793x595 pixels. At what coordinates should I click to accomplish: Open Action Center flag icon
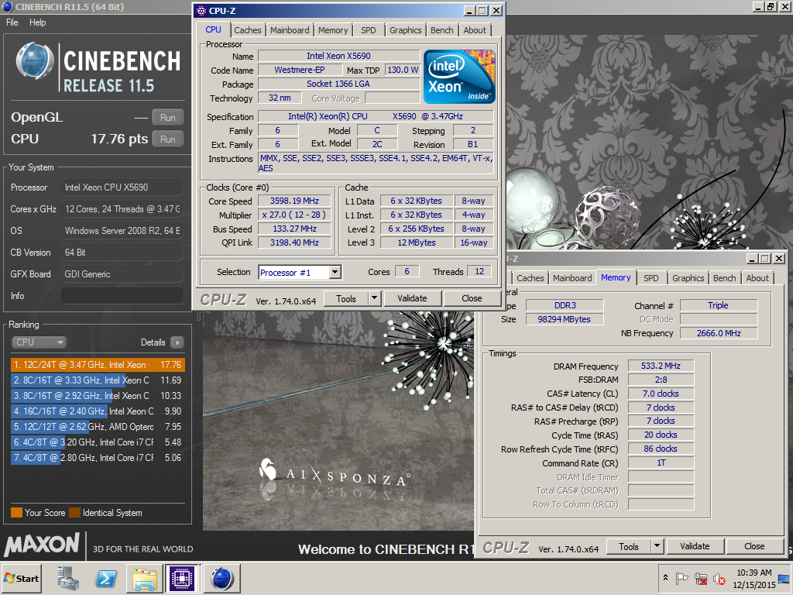pos(681,578)
